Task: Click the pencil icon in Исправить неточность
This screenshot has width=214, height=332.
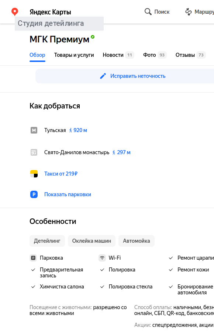Action: [x=103, y=76]
